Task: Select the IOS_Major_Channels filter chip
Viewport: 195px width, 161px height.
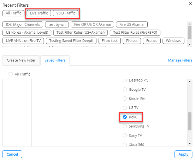Action: coord(23,24)
